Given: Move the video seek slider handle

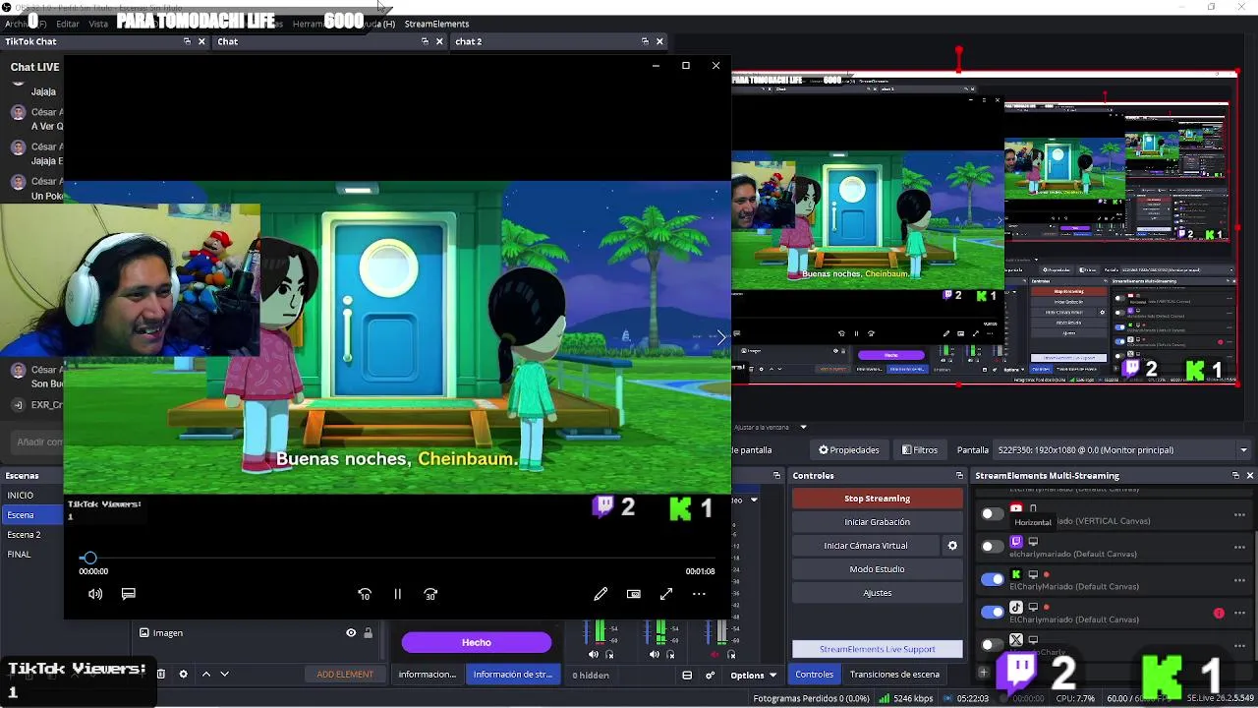Looking at the screenshot, I should 89,558.
